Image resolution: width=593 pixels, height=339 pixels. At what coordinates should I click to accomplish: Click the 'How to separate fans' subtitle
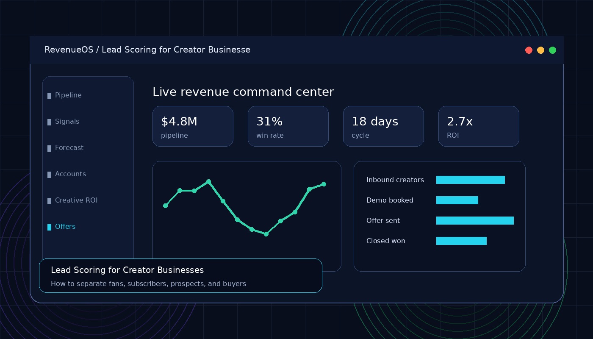coord(148,284)
